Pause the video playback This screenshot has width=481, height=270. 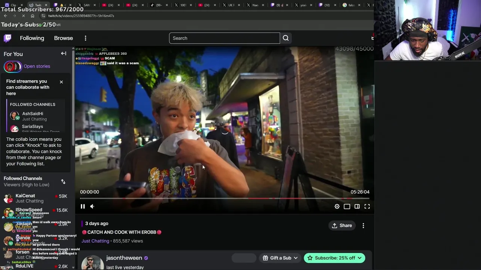click(x=83, y=206)
